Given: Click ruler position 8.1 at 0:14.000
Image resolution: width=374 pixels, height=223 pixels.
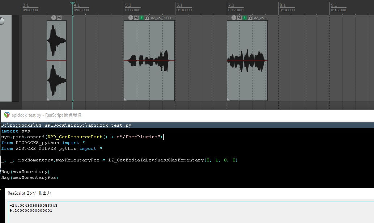Looking at the screenshot, I should click(x=287, y=7).
